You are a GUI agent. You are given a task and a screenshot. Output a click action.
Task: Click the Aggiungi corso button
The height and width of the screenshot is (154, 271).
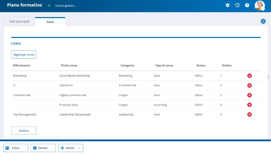(24, 54)
